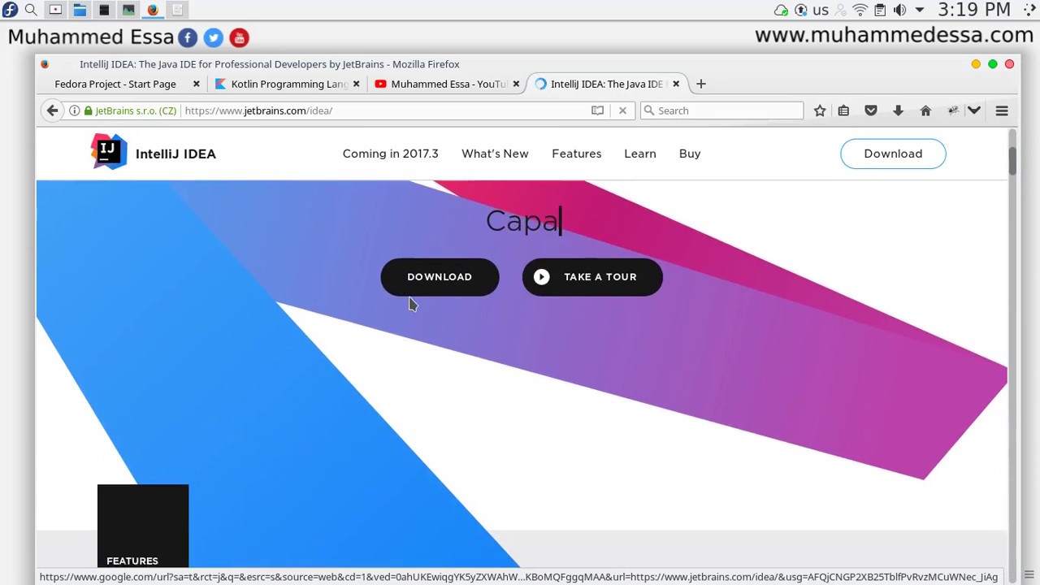Switch to the terminal window in the task panel

point(104,10)
